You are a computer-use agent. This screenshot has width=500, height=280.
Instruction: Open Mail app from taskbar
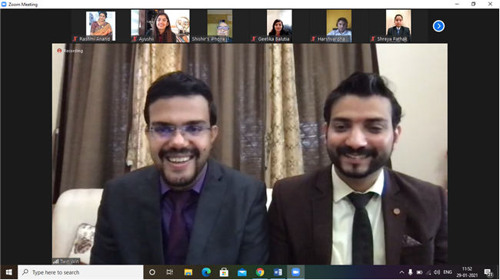(x=242, y=272)
